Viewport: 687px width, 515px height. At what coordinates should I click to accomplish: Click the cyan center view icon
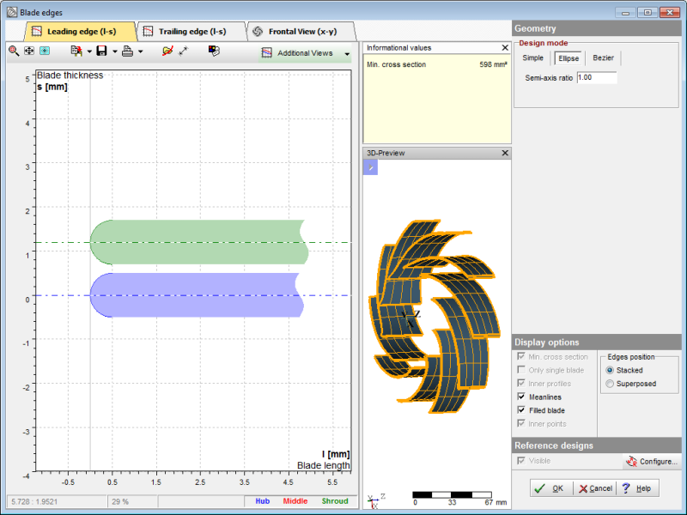45,51
